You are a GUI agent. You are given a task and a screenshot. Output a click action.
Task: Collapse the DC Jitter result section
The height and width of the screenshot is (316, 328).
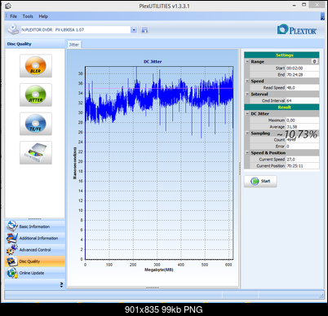pyautogui.click(x=247, y=113)
